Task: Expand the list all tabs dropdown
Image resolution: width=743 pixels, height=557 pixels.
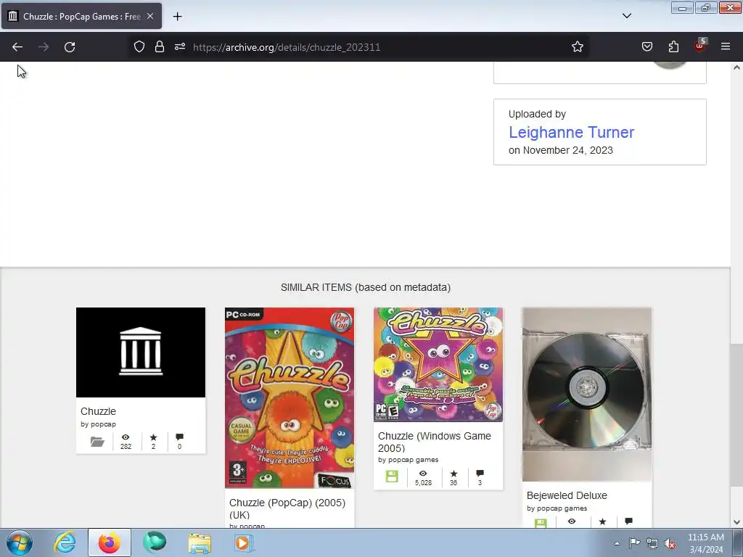Action: coord(626,16)
